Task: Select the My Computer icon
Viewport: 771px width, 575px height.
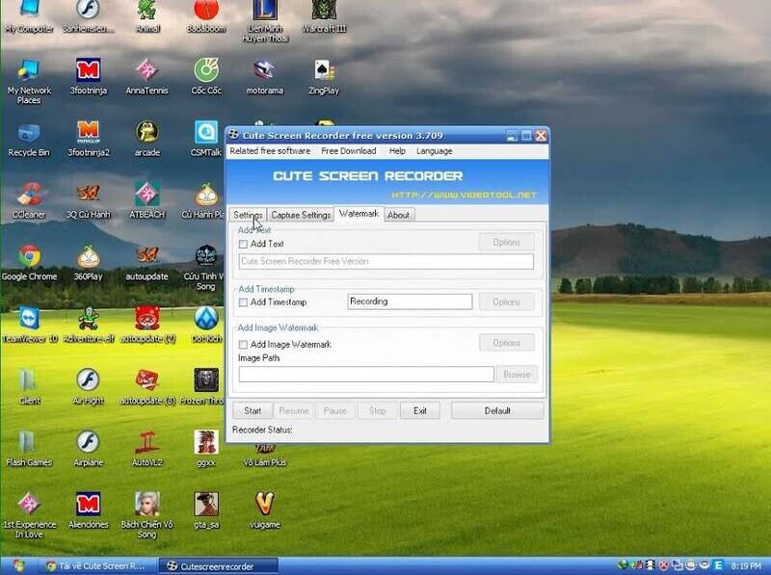Action: click(x=29, y=12)
